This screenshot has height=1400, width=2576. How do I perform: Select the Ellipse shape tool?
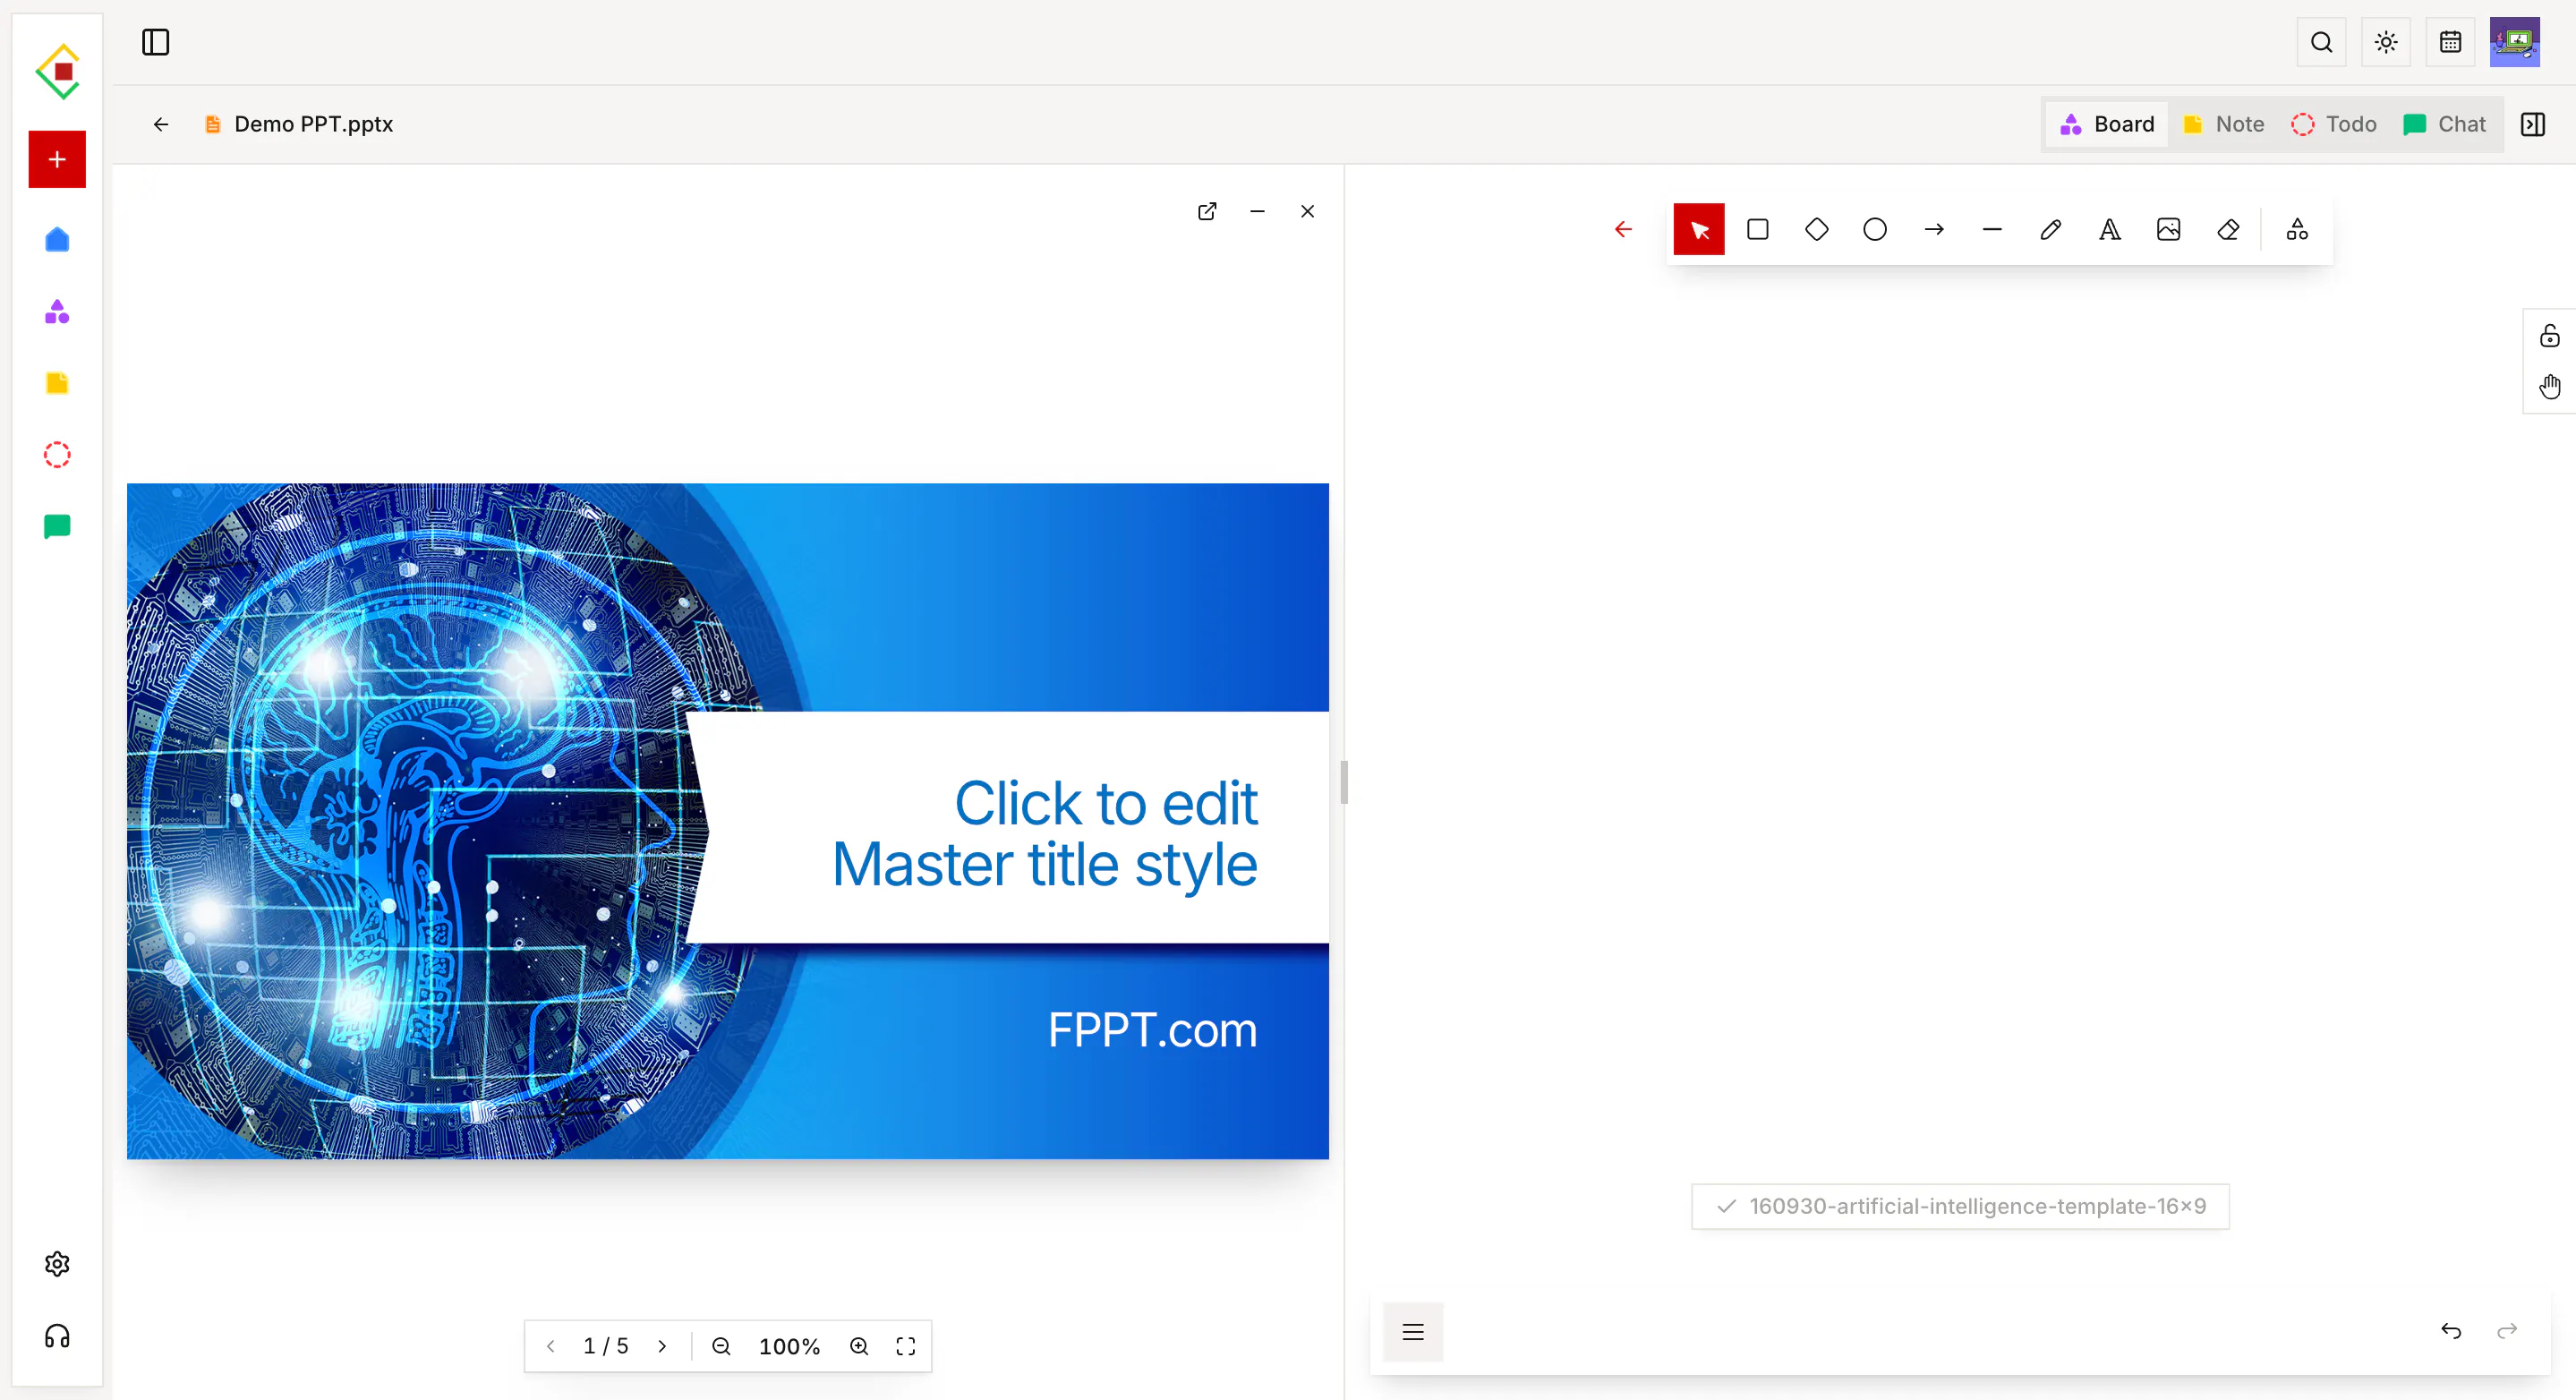(1875, 229)
